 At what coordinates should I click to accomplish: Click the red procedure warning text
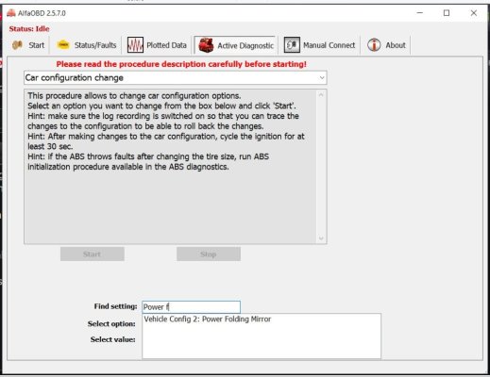pyautogui.click(x=181, y=64)
